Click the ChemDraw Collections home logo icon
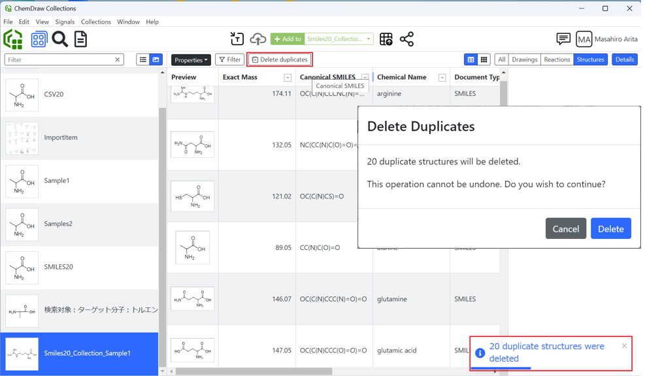 [x=13, y=39]
